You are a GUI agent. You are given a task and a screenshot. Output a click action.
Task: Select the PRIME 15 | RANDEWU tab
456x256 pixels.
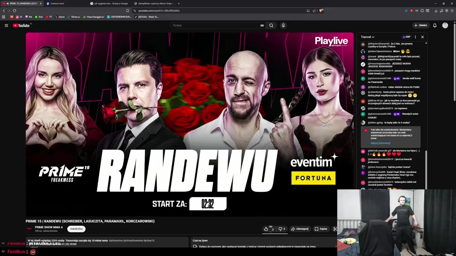coord(21,4)
